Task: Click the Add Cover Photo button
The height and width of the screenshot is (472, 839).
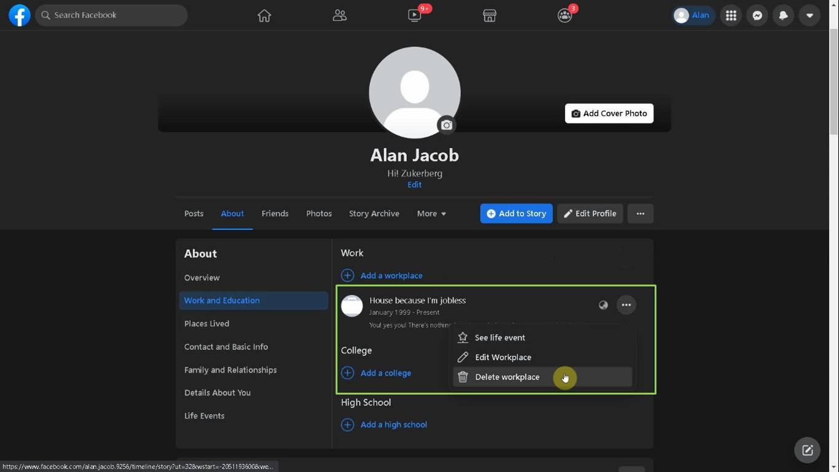Action: pyautogui.click(x=609, y=113)
